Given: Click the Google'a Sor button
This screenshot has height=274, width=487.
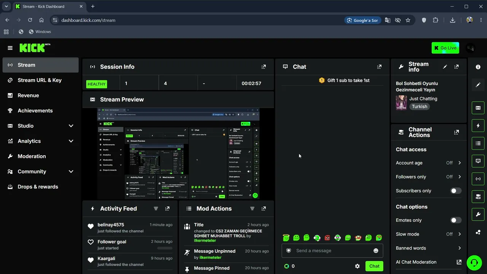Looking at the screenshot, I should (x=363, y=20).
